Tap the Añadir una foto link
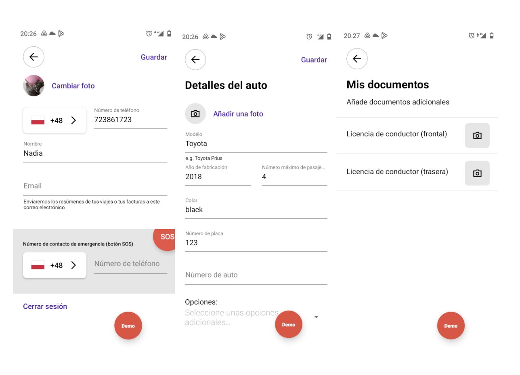Screen dimensions: 520x375 (238, 114)
